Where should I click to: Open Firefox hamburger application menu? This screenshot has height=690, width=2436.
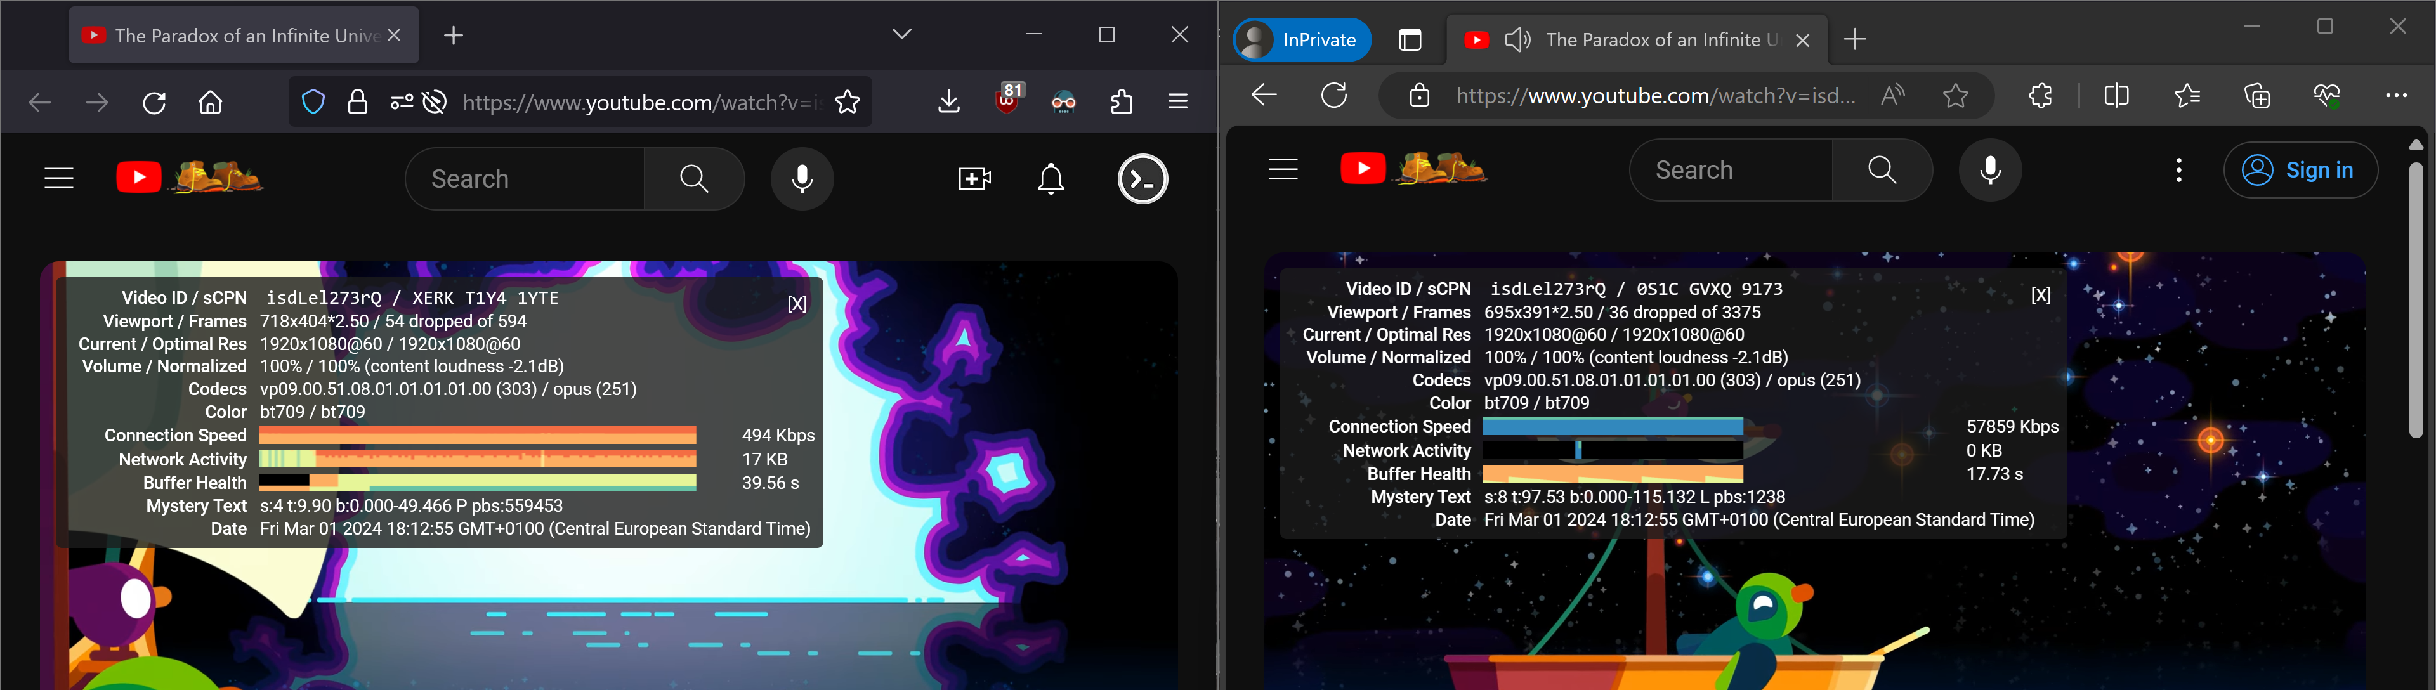coord(1177,101)
